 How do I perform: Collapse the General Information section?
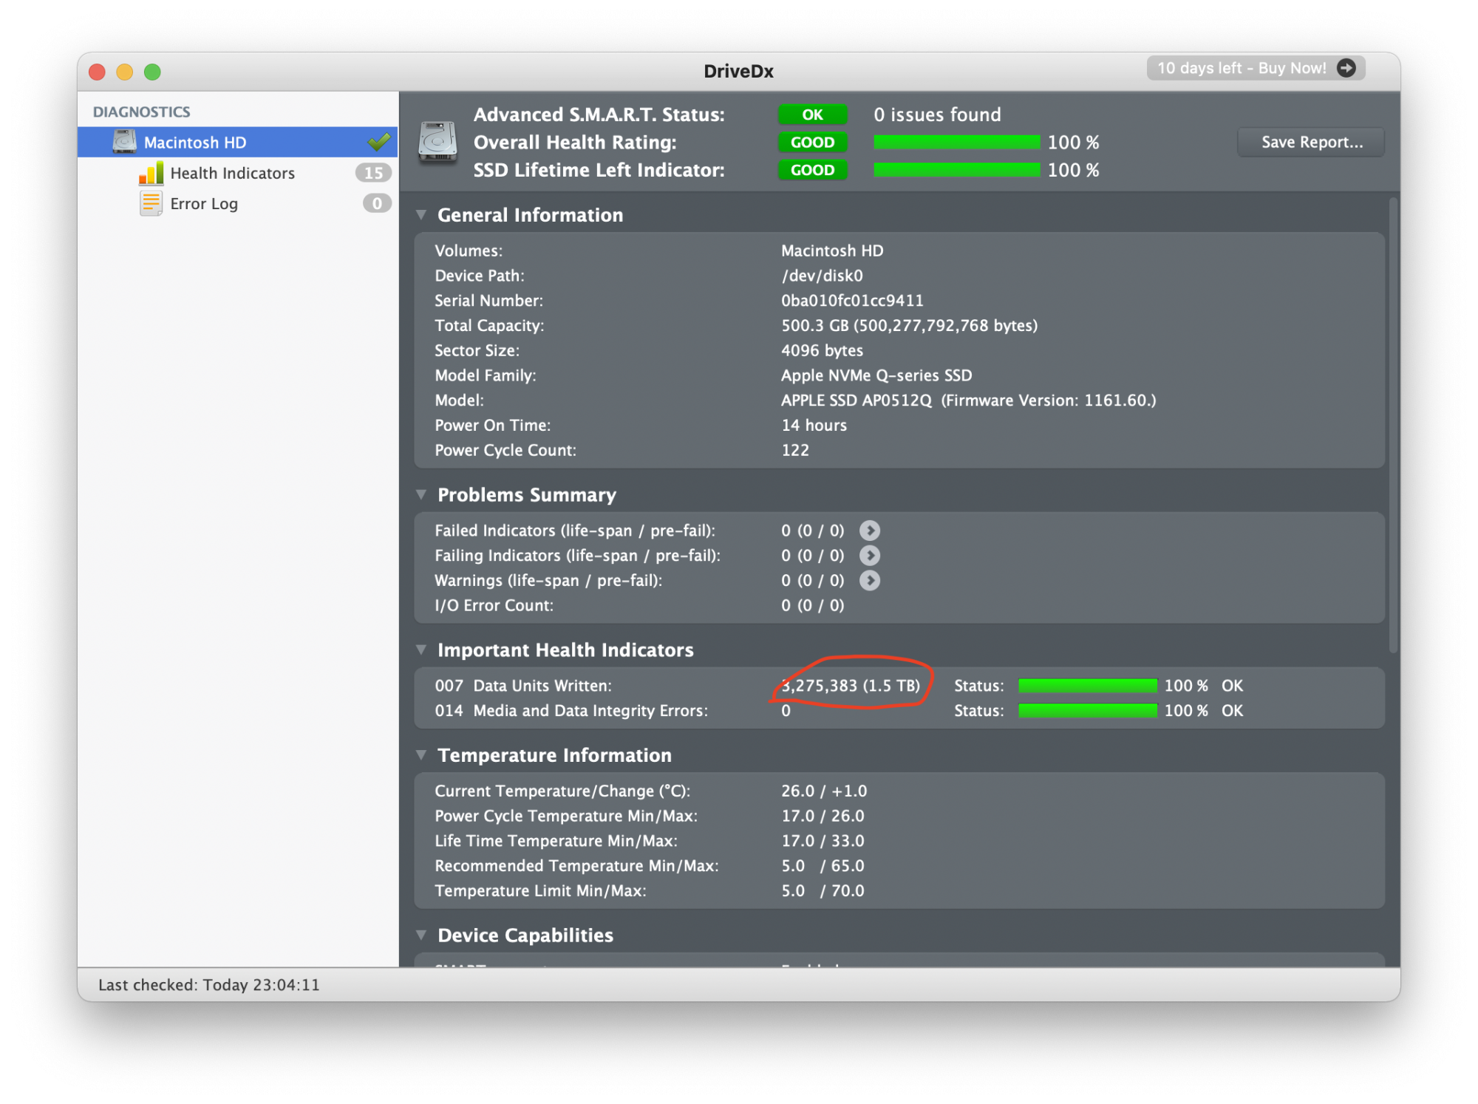[421, 215]
